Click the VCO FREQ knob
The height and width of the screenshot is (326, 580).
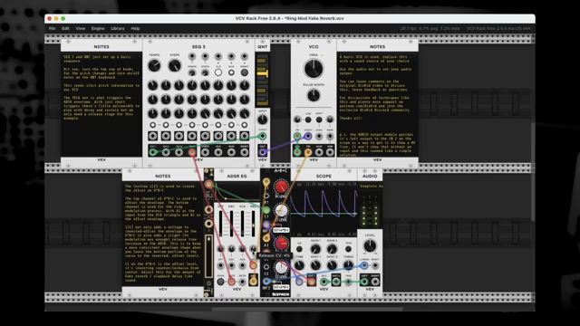click(x=314, y=69)
